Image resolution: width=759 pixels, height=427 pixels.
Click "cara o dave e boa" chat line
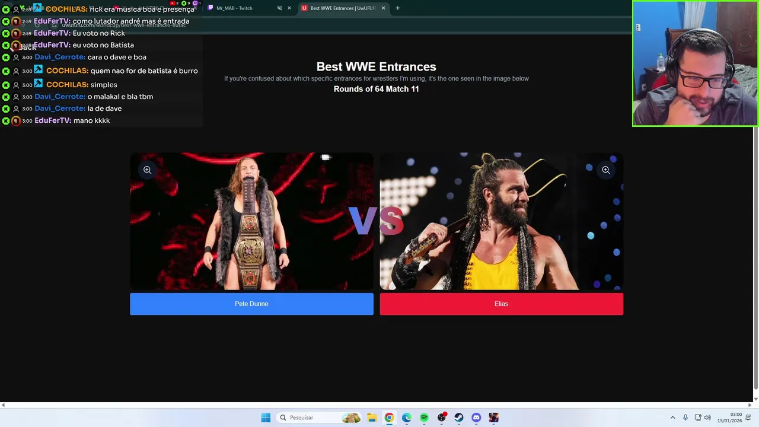click(x=117, y=57)
